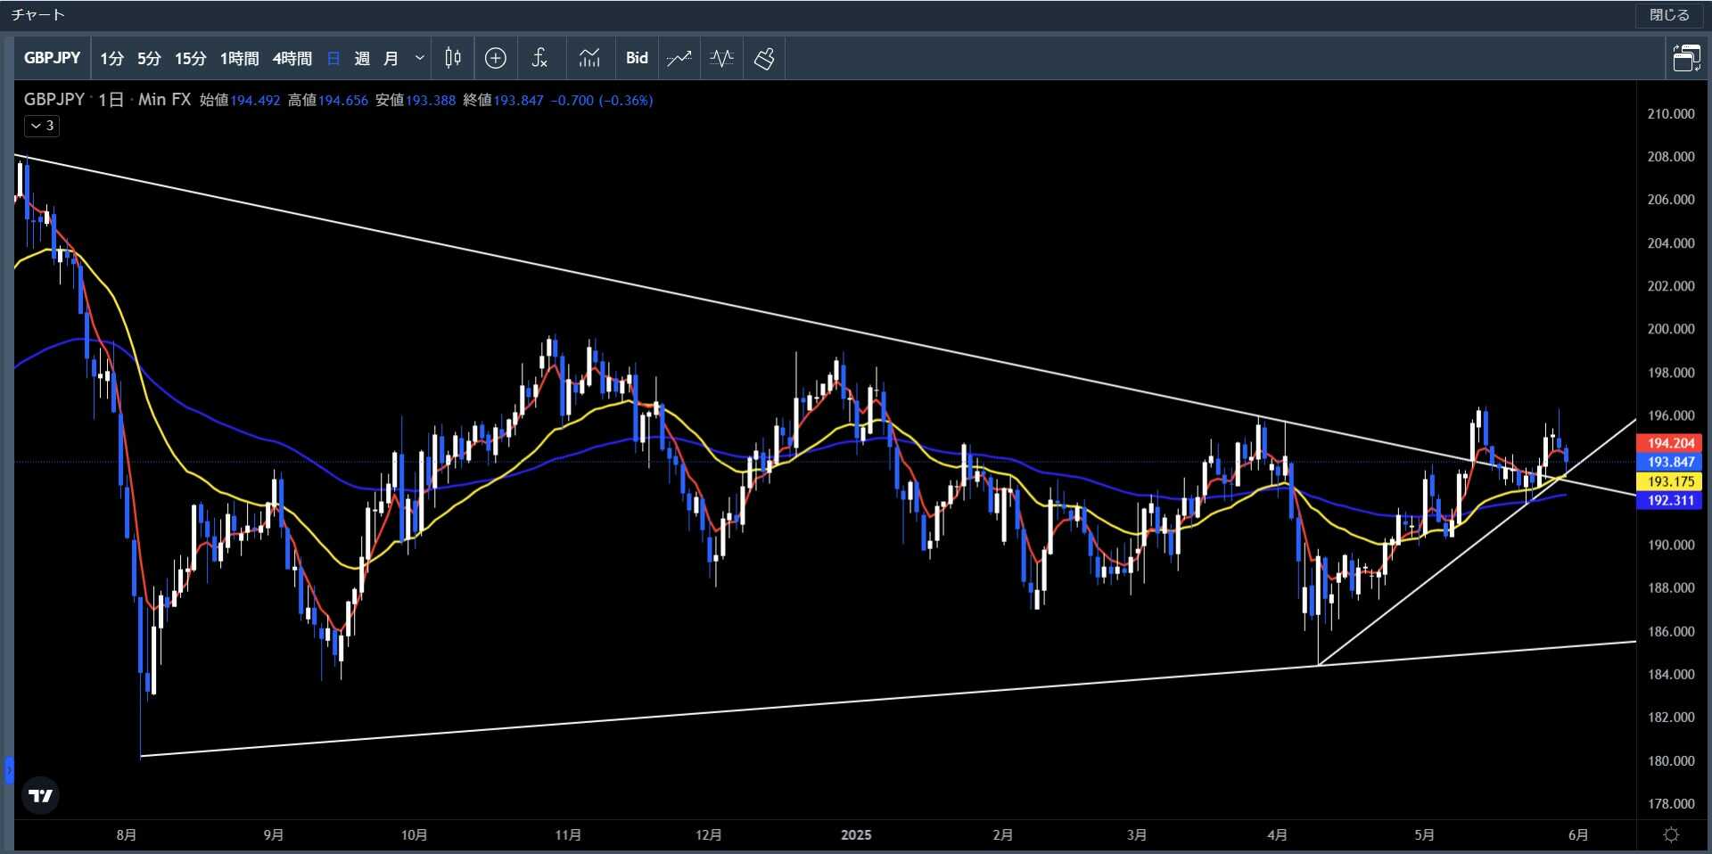Screen dimensions: 1712x854
Task: Select the weekly 週 timeframe
Action: pos(362,58)
